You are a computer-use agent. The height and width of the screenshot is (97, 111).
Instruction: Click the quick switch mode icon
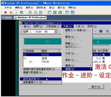(55, 12)
